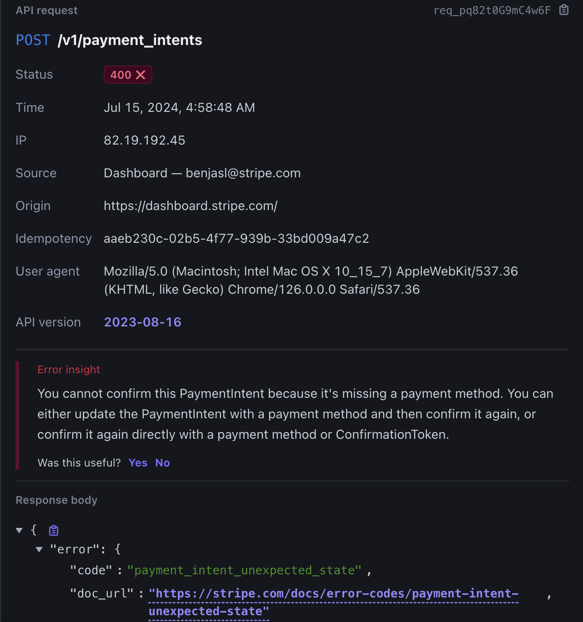Image resolution: width=583 pixels, height=622 pixels.
Task: Answer No to Was this useful
Action: 162,463
